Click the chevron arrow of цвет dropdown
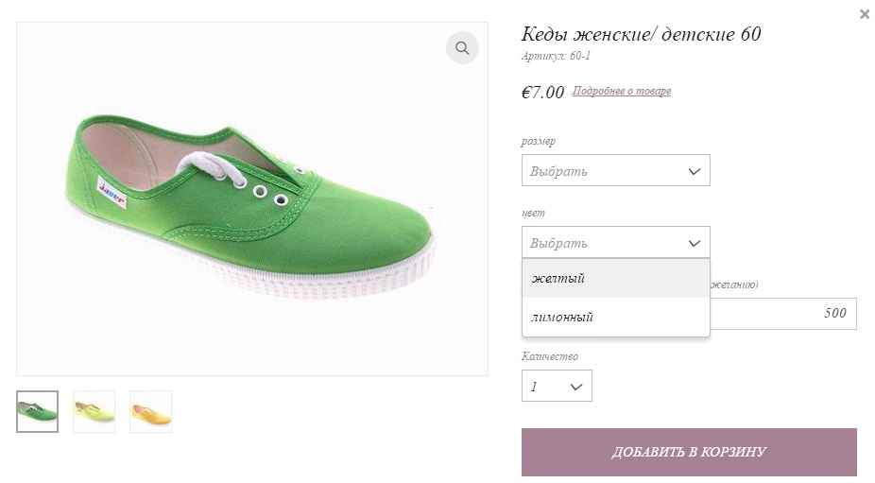875x483 pixels. [x=695, y=243]
